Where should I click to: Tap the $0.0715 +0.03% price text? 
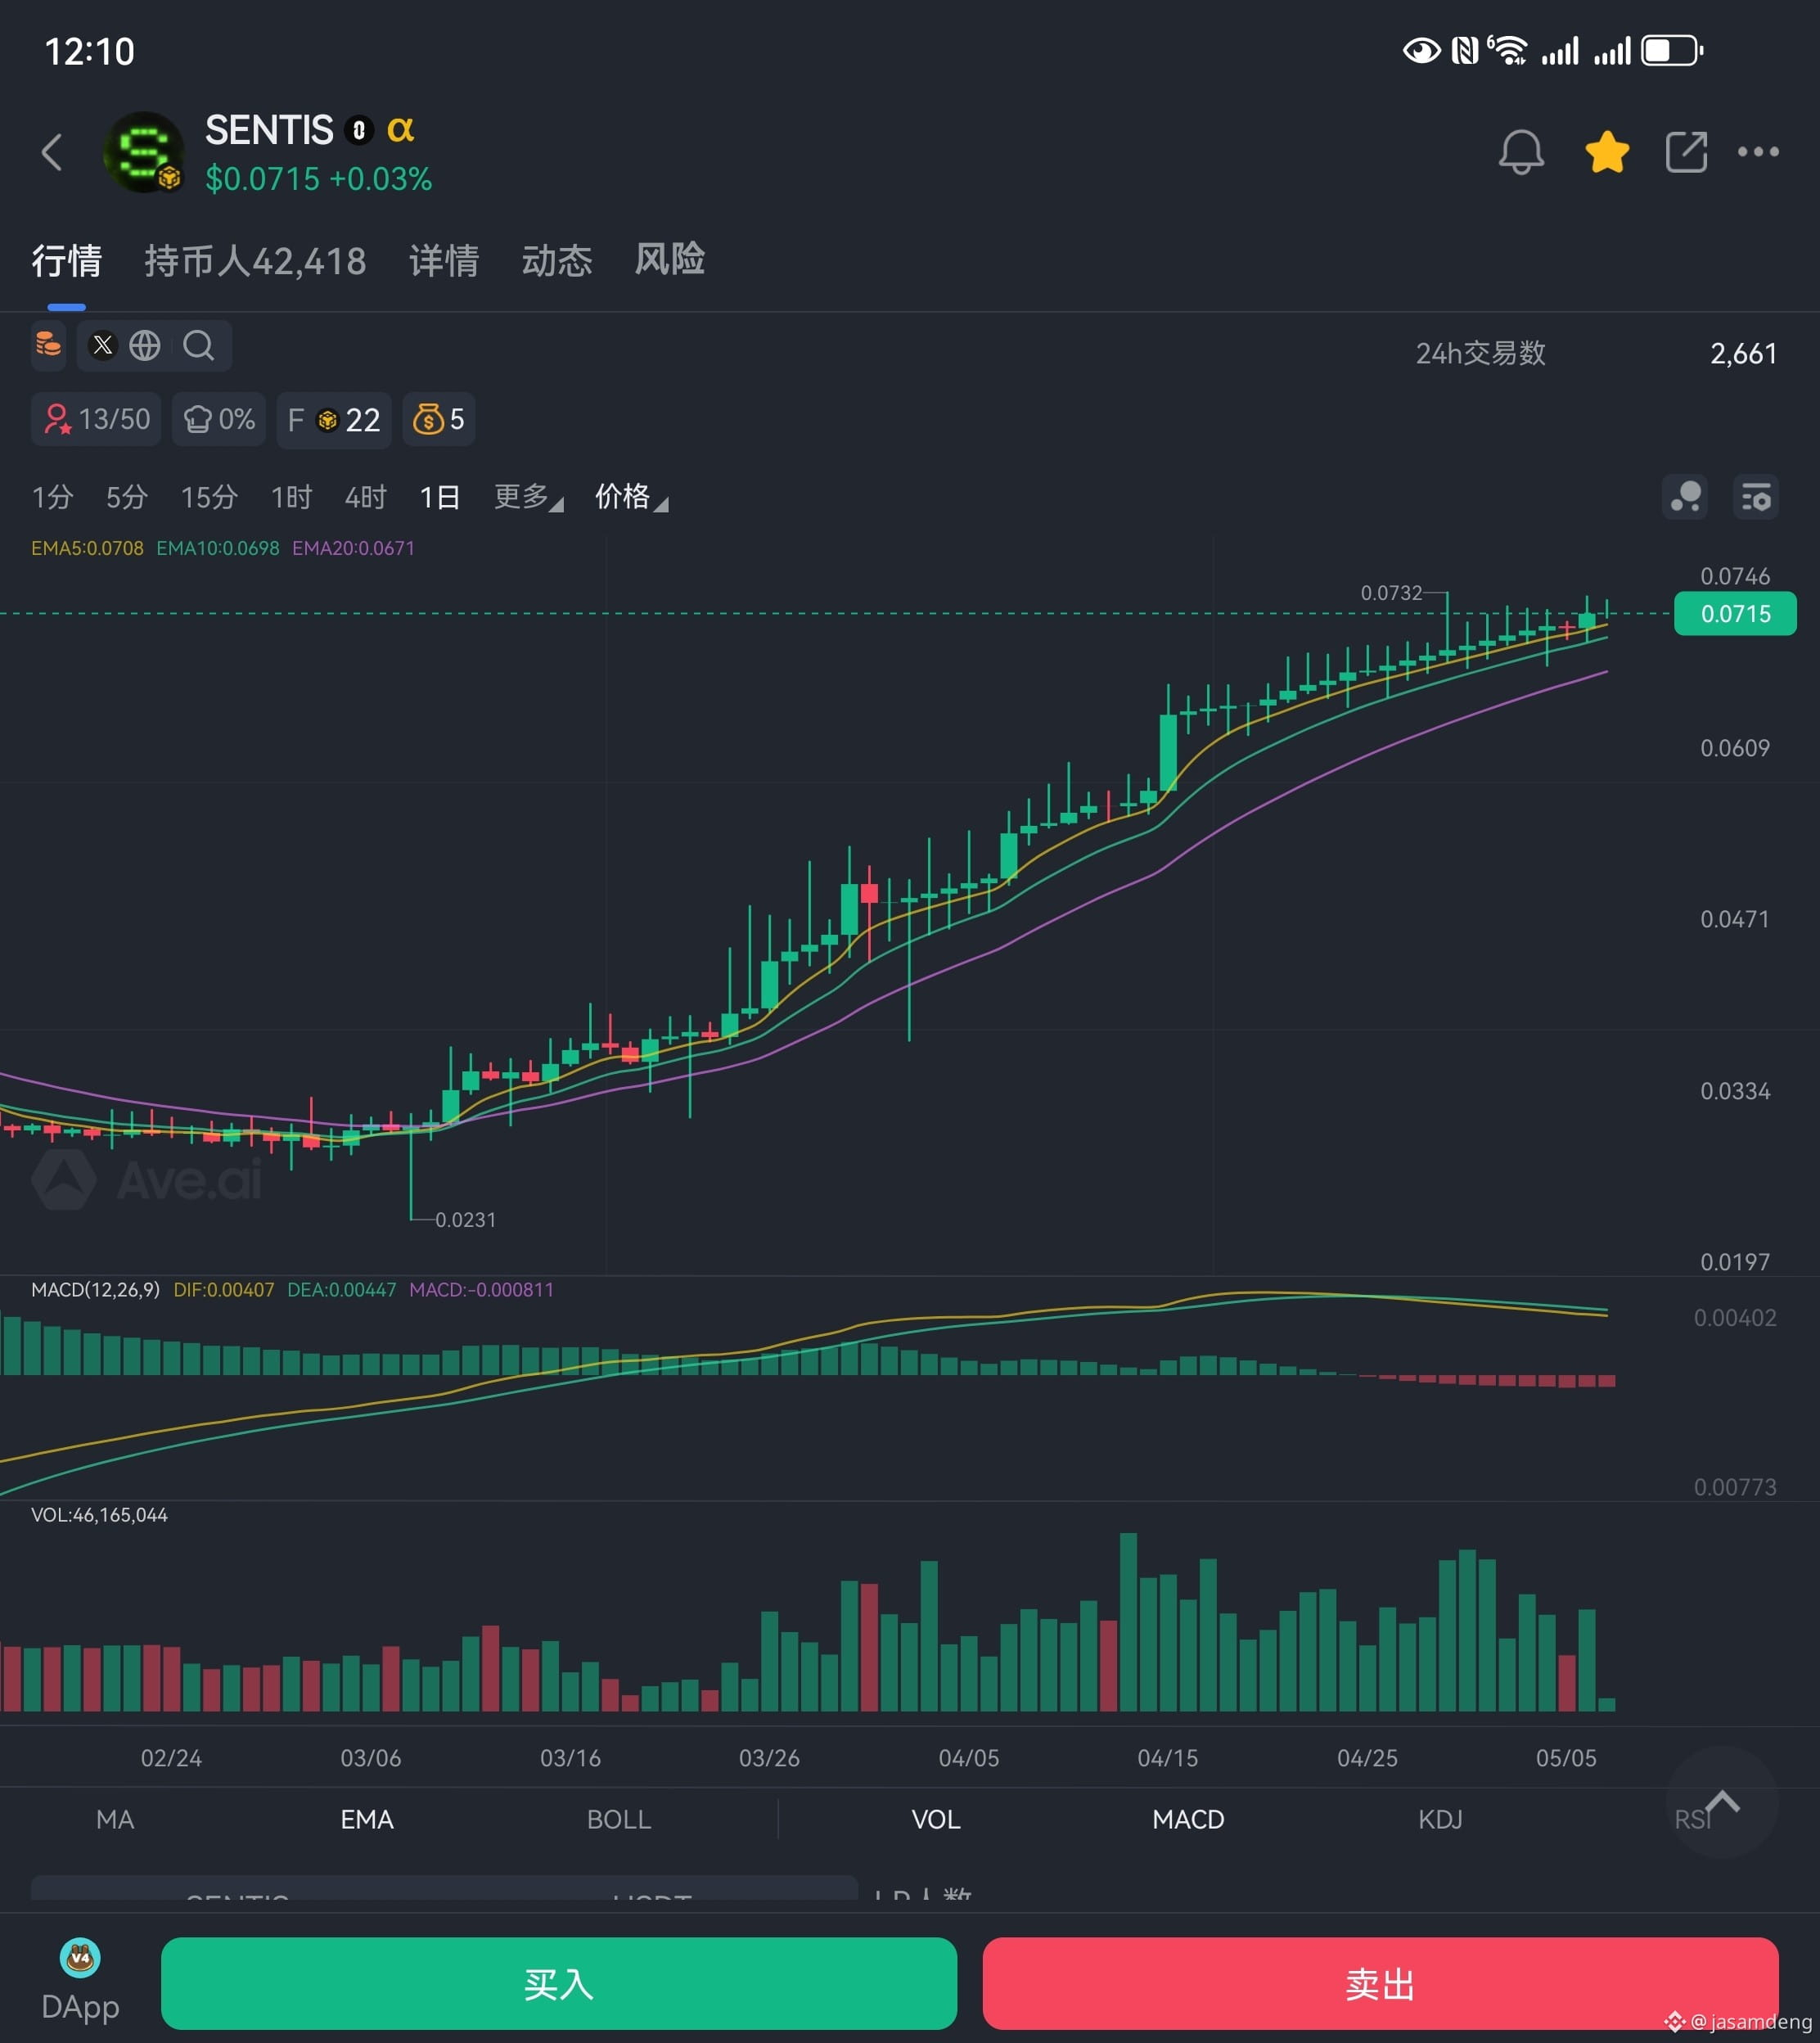[318, 179]
